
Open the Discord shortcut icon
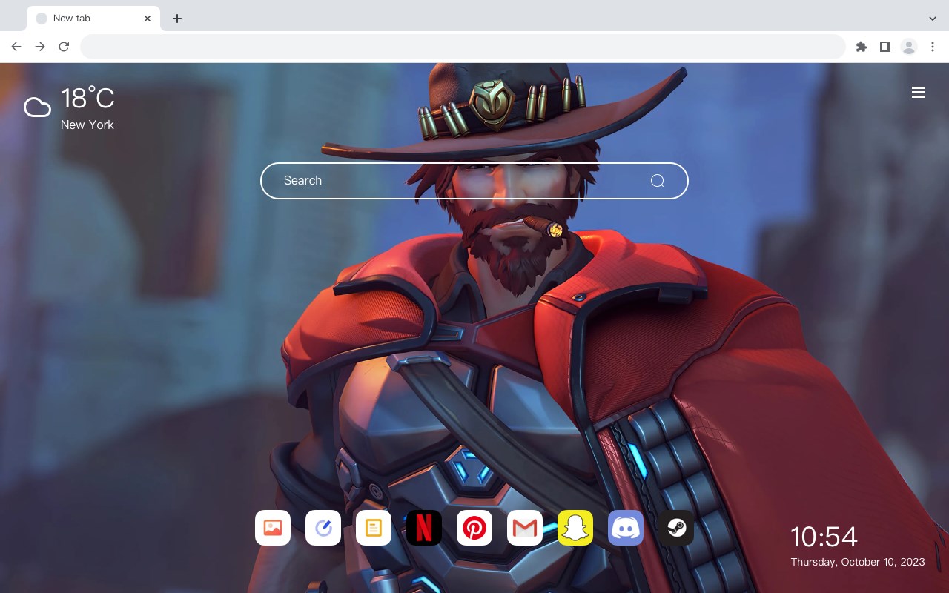(x=626, y=528)
